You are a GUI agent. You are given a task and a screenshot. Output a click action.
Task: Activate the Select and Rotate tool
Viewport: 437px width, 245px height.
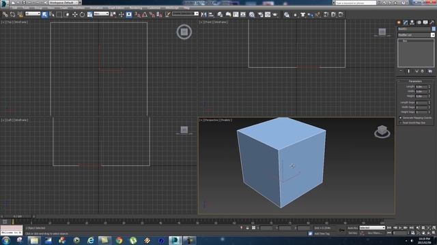click(82, 14)
